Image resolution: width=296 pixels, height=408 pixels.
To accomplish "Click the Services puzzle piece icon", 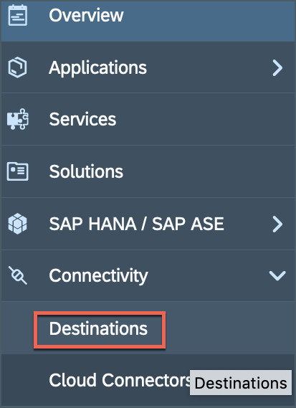I will click(x=18, y=119).
